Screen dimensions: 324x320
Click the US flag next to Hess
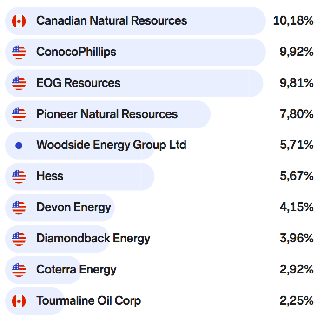[x=19, y=176]
